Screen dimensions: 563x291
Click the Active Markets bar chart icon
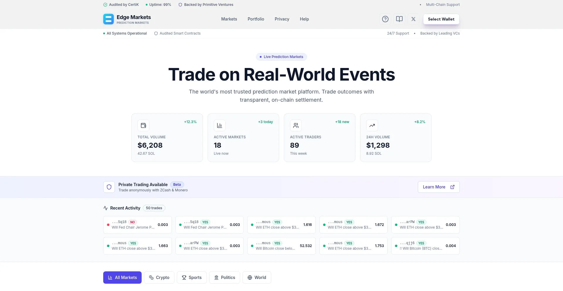[x=219, y=125]
